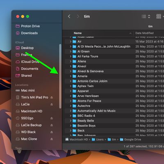164x164 pixels.
Task: Go to Users in path bar
Action: pyautogui.click(x=98, y=139)
